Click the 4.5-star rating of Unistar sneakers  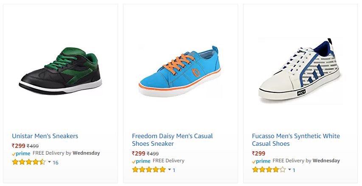29,162
